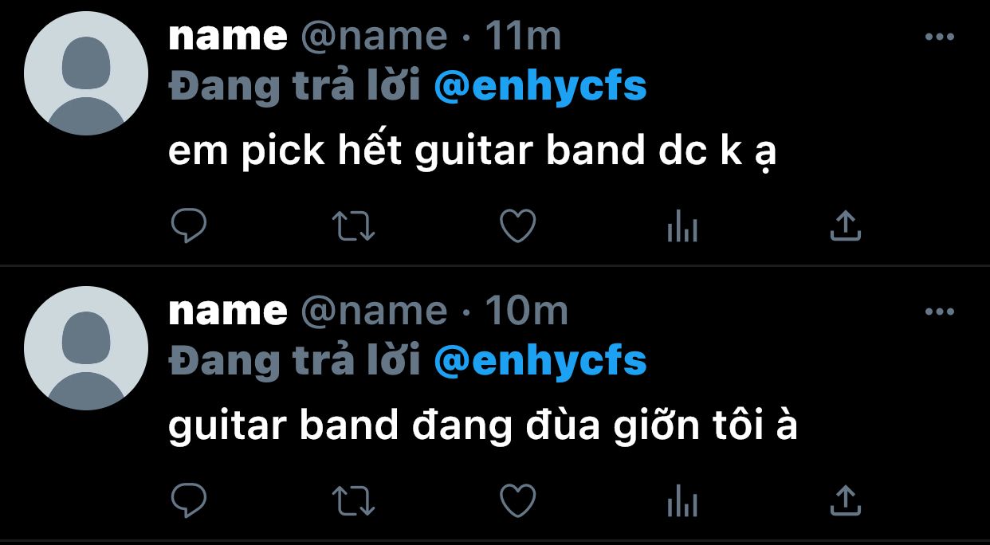Reply to the 10m tweet about guitar band
Image resolution: width=990 pixels, height=545 pixels.
(x=189, y=501)
